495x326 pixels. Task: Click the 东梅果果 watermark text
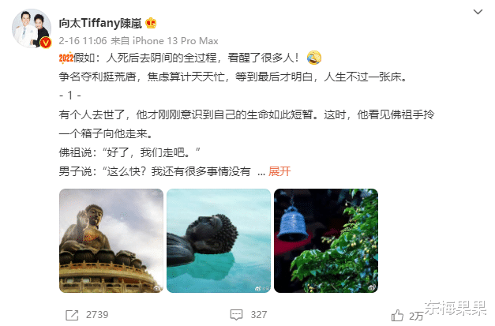pos(455,307)
